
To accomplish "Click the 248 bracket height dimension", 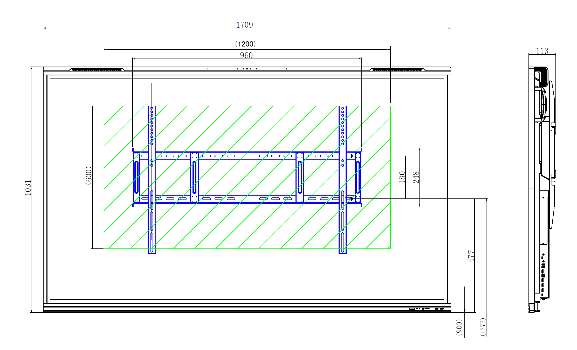I will (x=416, y=177).
